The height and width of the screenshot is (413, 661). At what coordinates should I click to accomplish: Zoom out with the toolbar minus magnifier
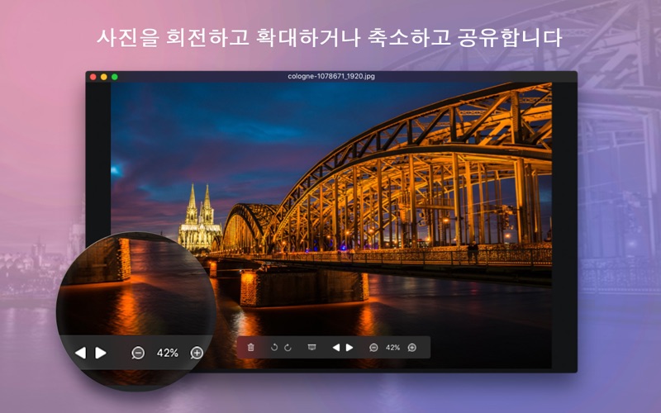tap(373, 348)
